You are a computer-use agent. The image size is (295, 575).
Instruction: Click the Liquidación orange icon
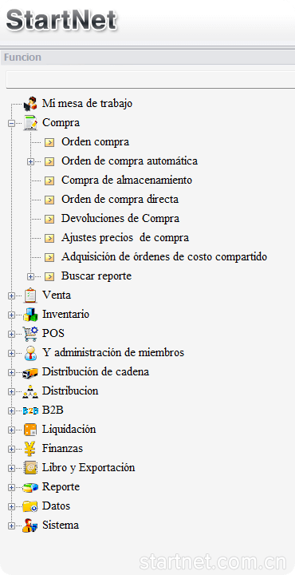point(30,430)
